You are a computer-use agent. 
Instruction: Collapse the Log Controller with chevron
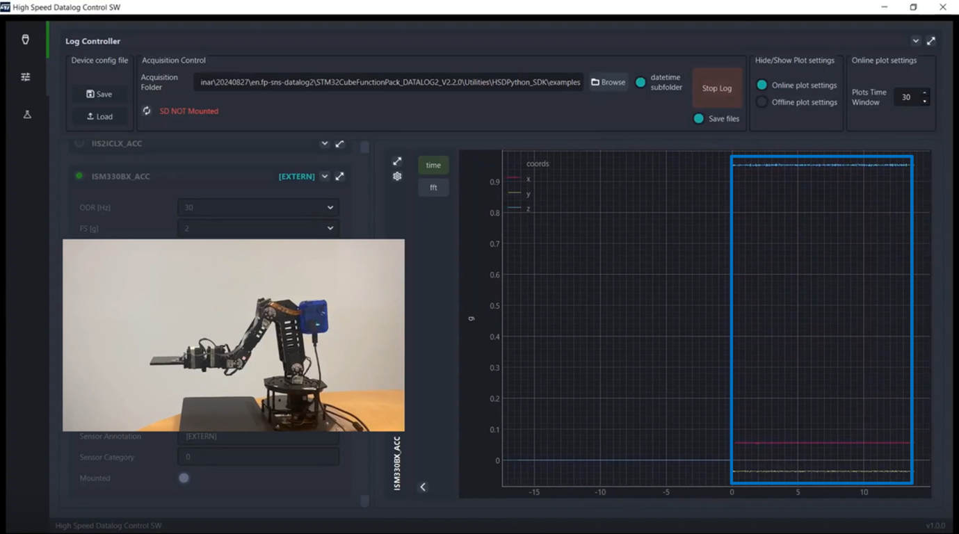[916, 41]
